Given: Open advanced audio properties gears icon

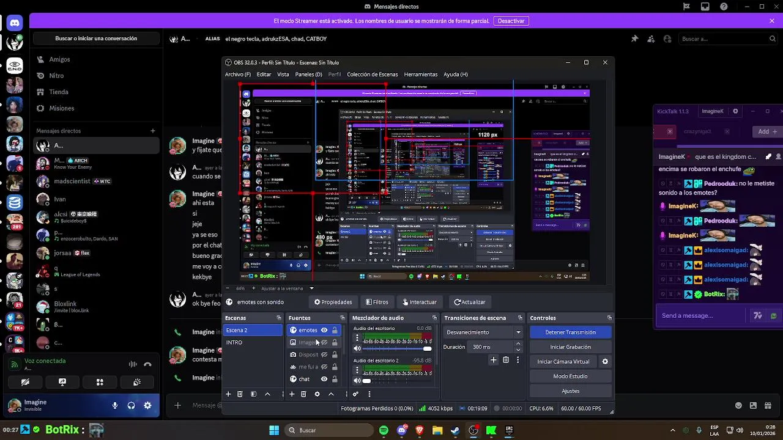Looking at the screenshot, I should tap(355, 394).
